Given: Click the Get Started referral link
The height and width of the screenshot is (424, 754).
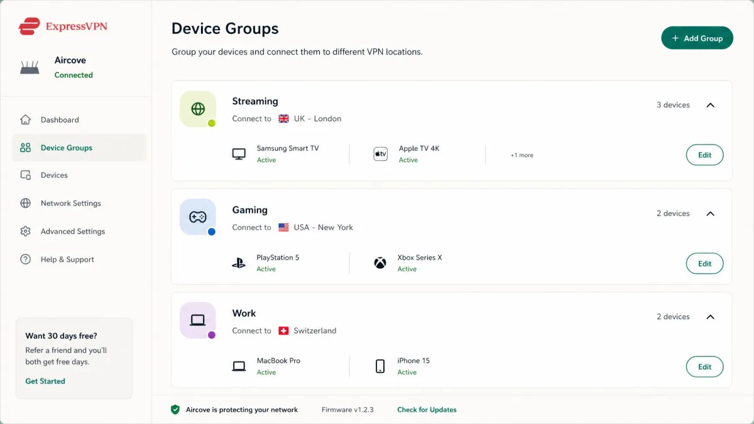Looking at the screenshot, I should click(x=45, y=381).
